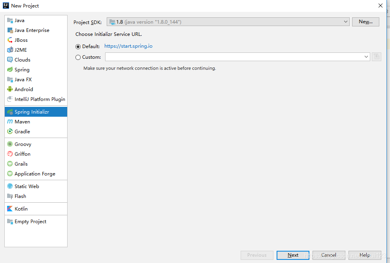Choose IntelliJ Platform Plugin label
The image size is (390, 263).
click(40, 99)
